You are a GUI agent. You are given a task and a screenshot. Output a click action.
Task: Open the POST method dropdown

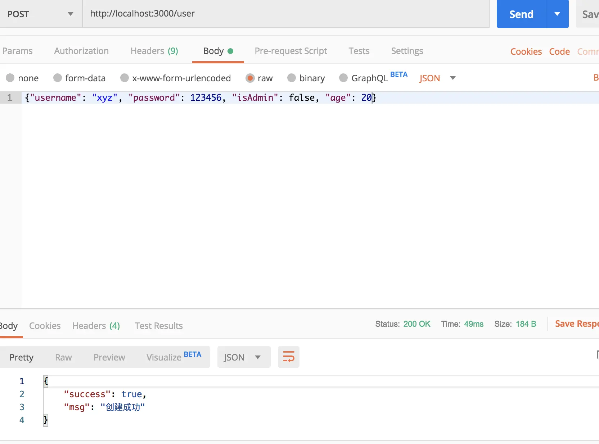coord(41,14)
